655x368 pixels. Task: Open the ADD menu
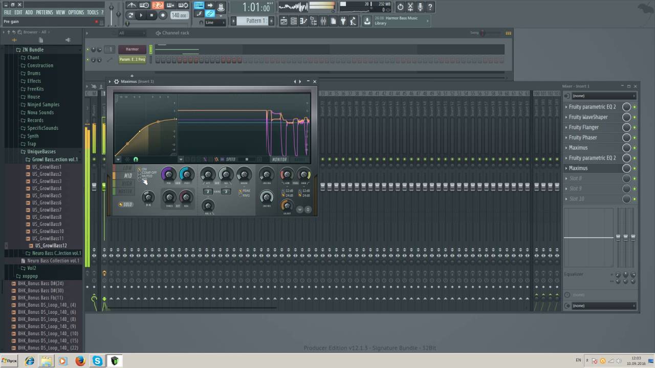click(29, 12)
